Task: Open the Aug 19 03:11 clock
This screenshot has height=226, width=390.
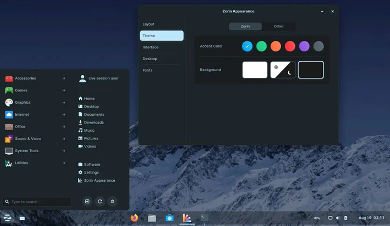Action: point(371,218)
